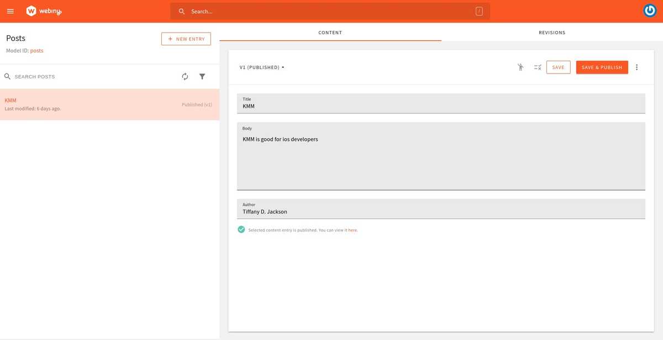This screenshot has height=340, width=663.
Task: Click the request review icon beside Save
Action: pyautogui.click(x=520, y=66)
